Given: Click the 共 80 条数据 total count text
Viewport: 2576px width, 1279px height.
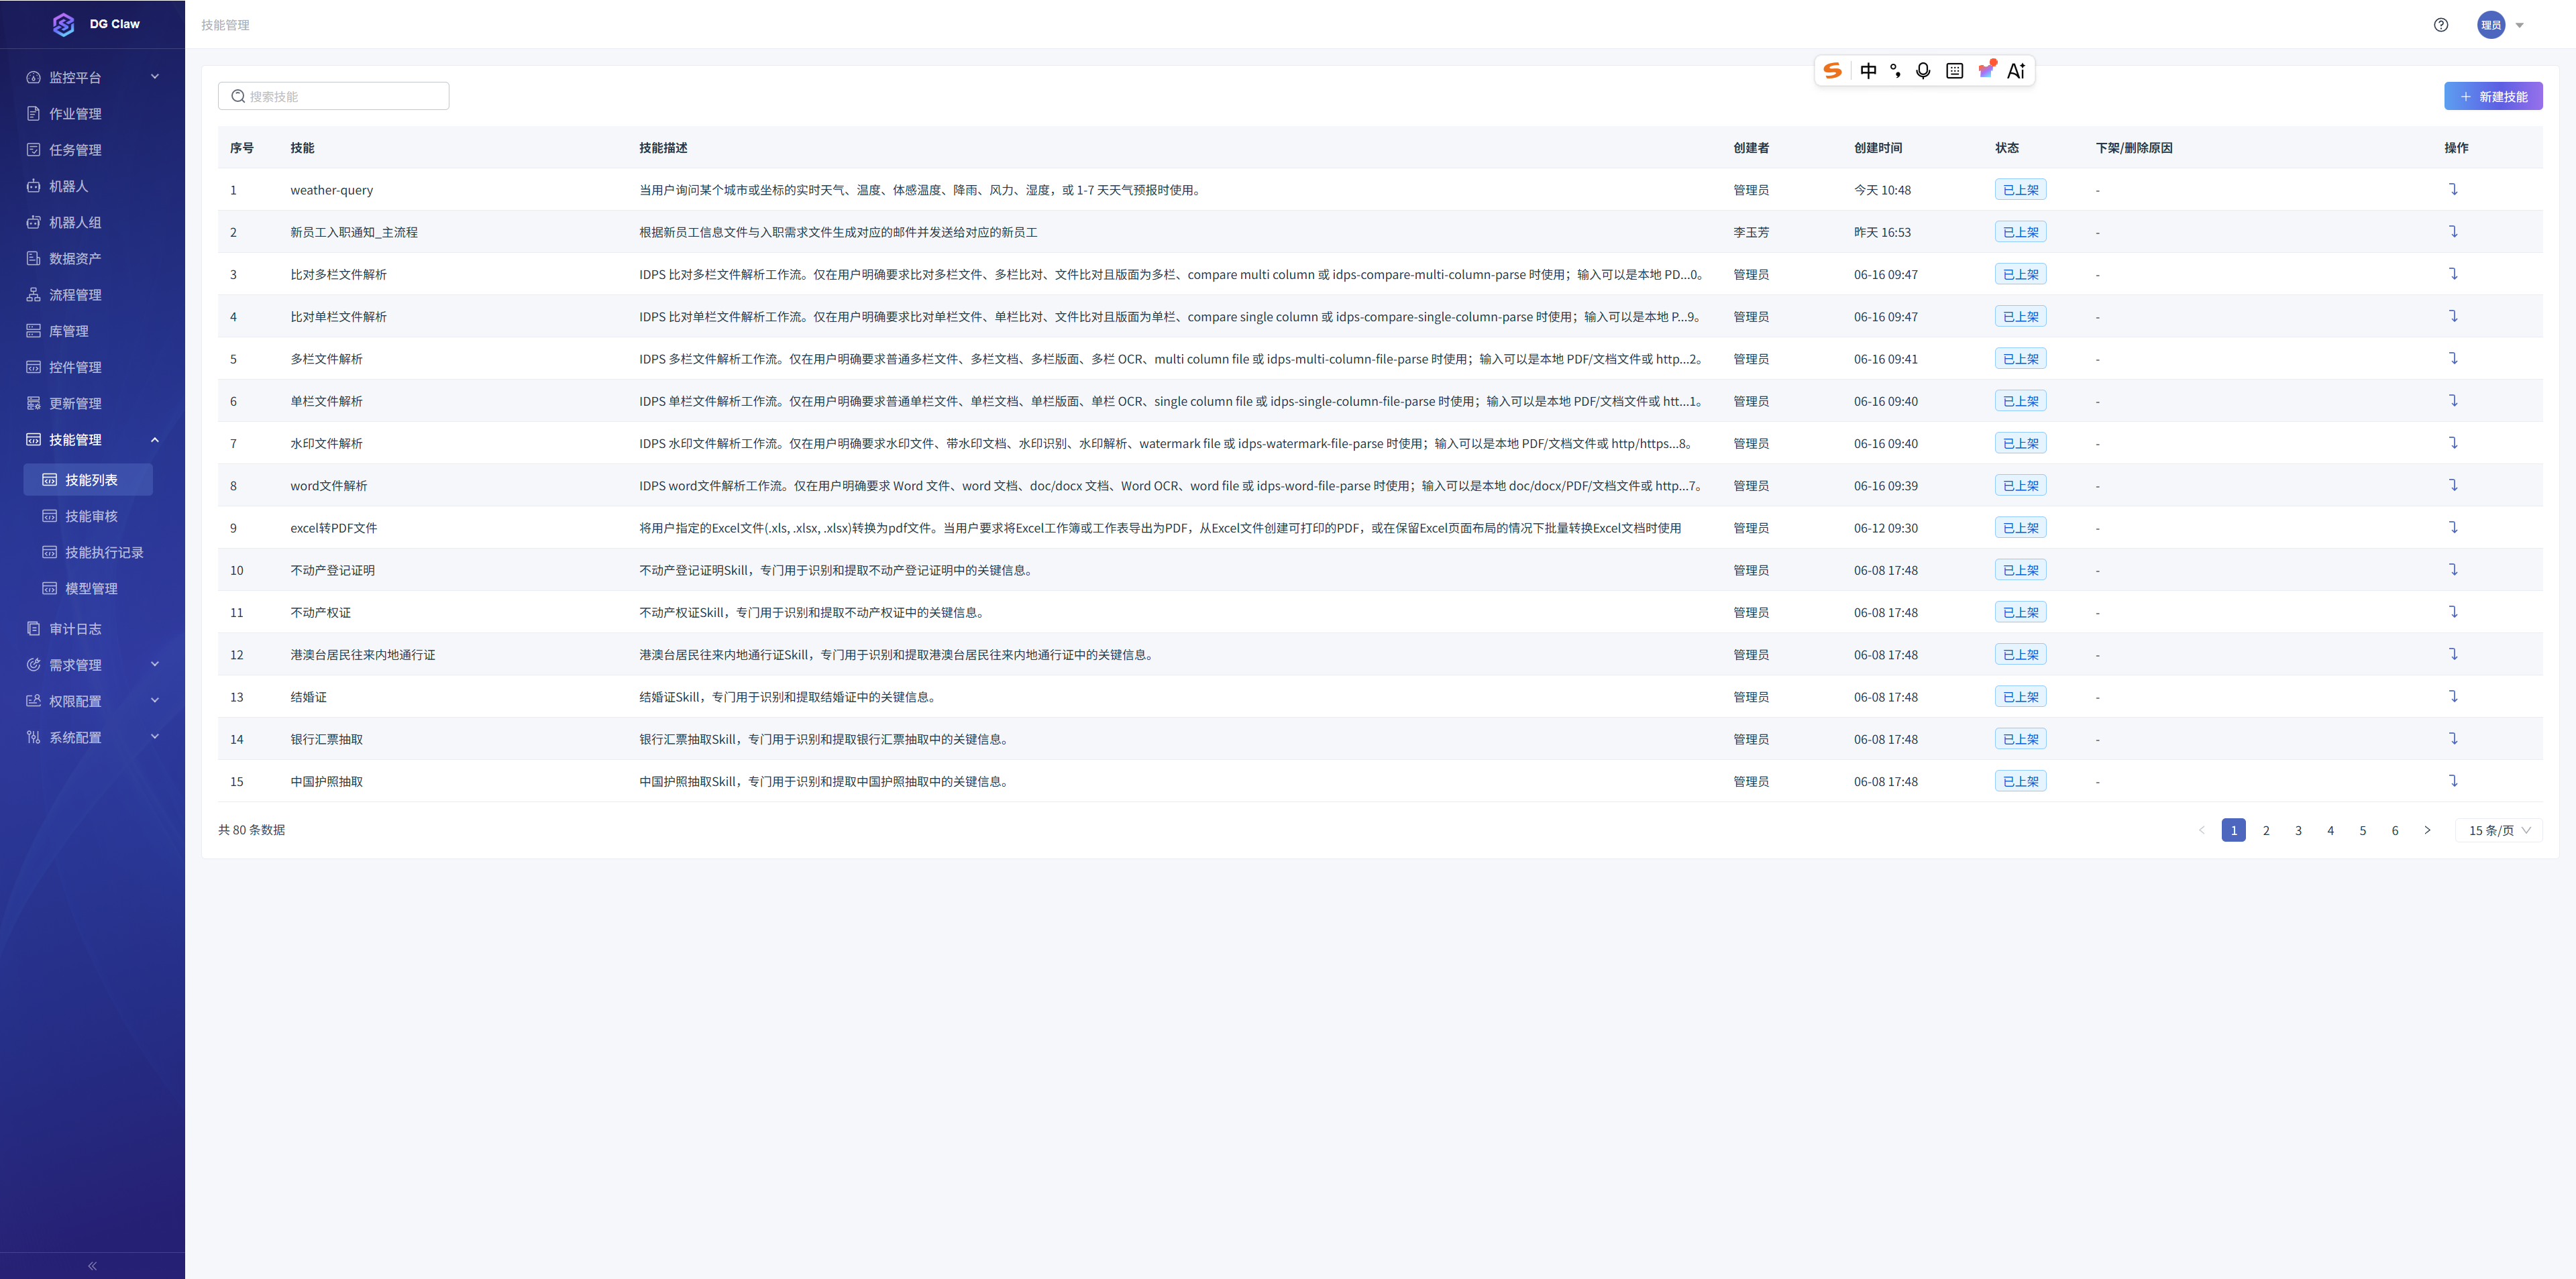Looking at the screenshot, I should click(252, 830).
